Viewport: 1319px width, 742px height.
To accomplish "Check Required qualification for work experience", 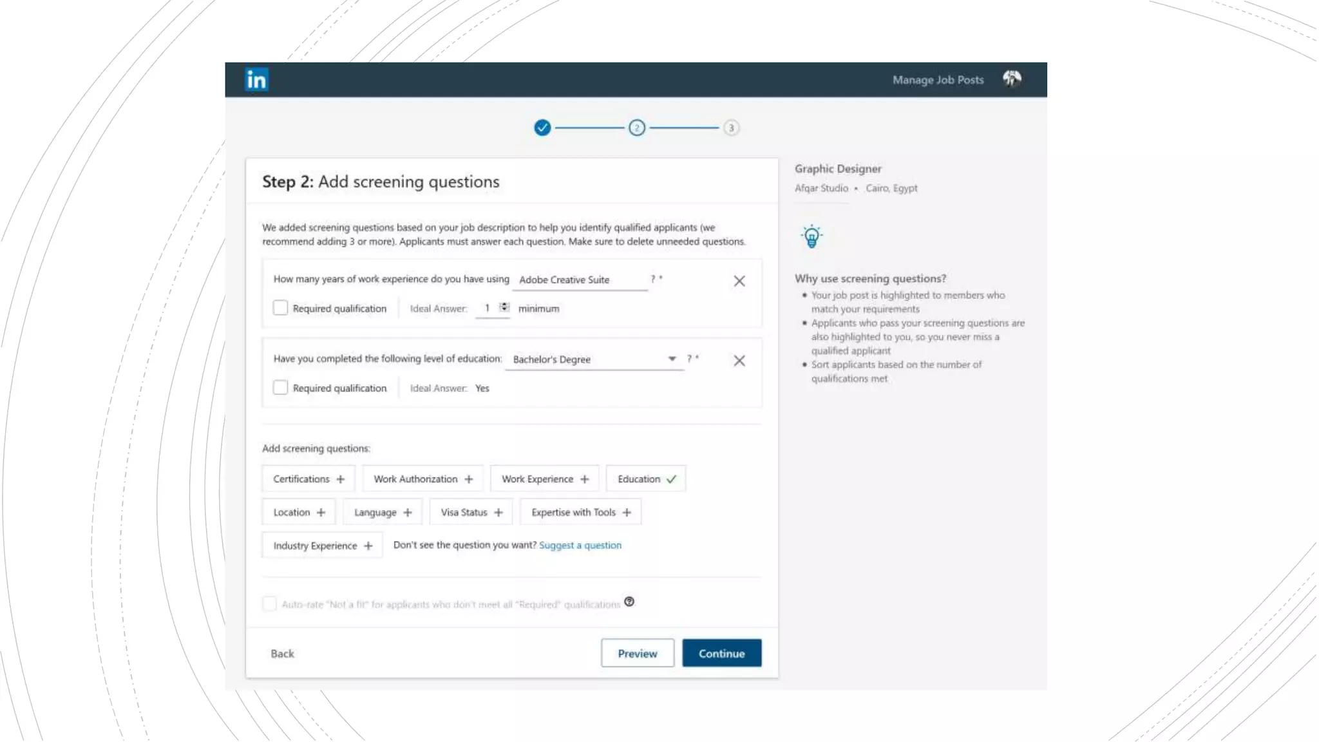I will click(x=280, y=308).
